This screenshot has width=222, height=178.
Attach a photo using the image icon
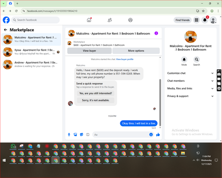(75, 134)
